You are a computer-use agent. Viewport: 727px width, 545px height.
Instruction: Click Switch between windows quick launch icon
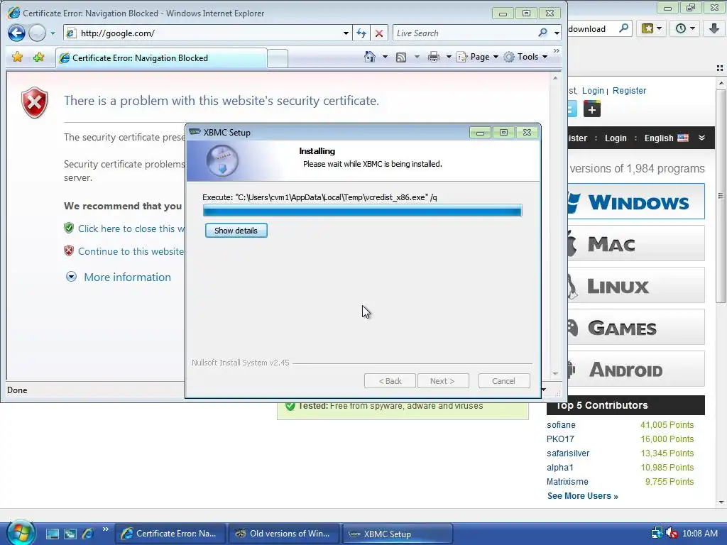pyautogui.click(x=70, y=534)
